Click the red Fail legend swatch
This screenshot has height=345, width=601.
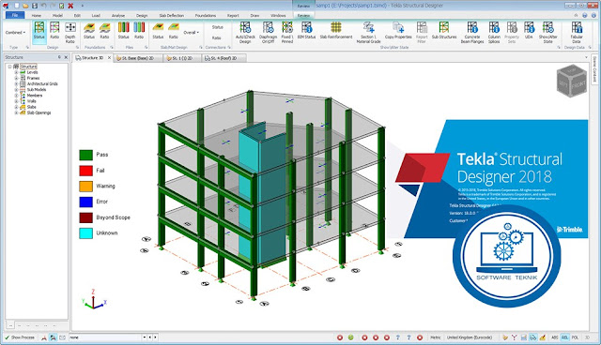(85, 171)
